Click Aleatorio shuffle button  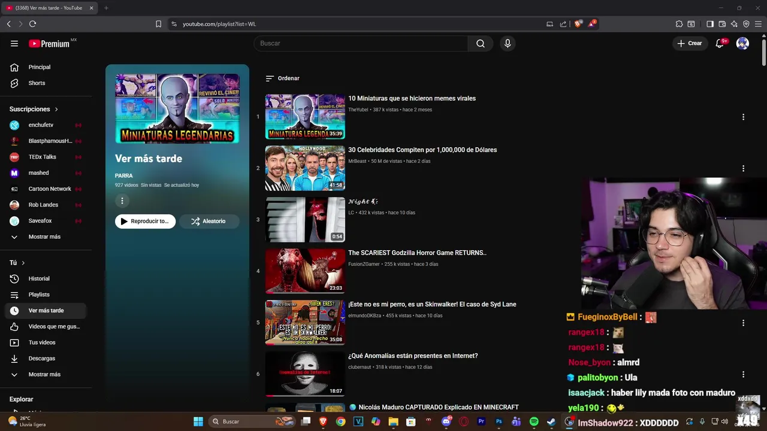pyautogui.click(x=209, y=221)
